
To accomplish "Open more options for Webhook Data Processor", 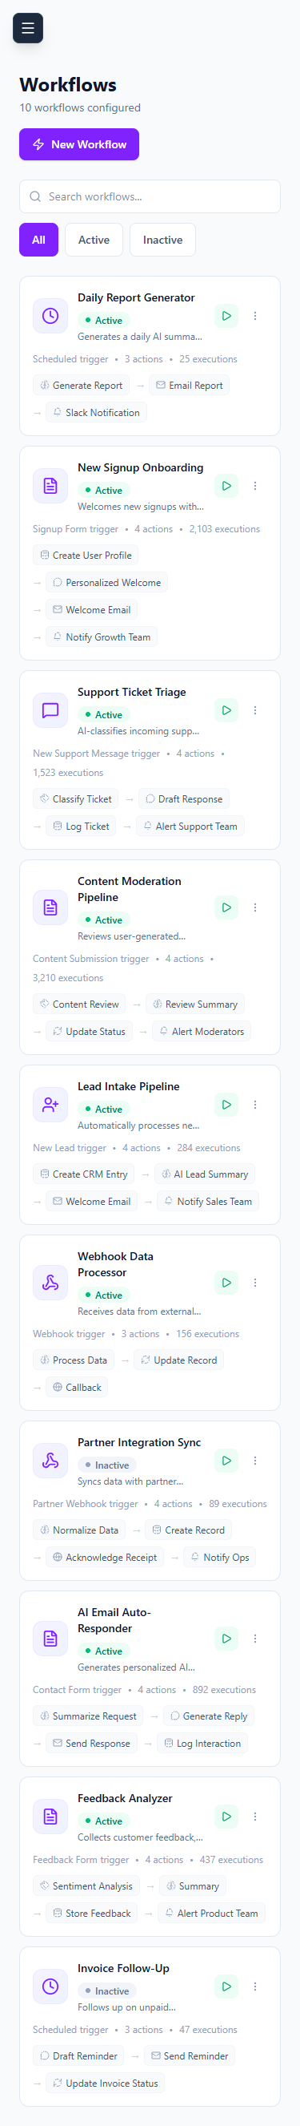I will point(254,1283).
